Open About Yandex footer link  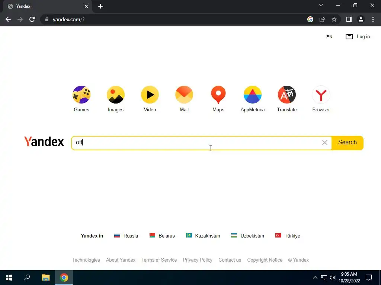tap(121, 260)
